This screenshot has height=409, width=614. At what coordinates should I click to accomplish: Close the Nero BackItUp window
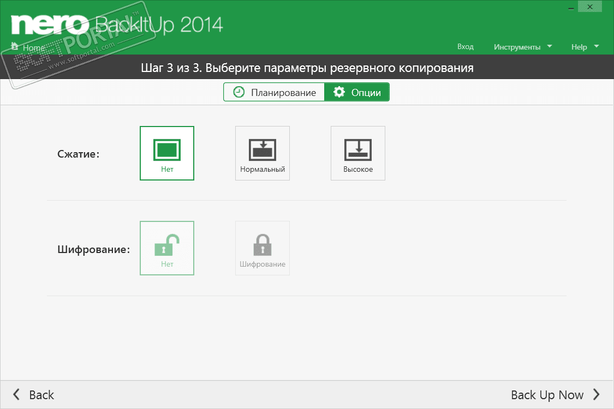pyautogui.click(x=590, y=7)
